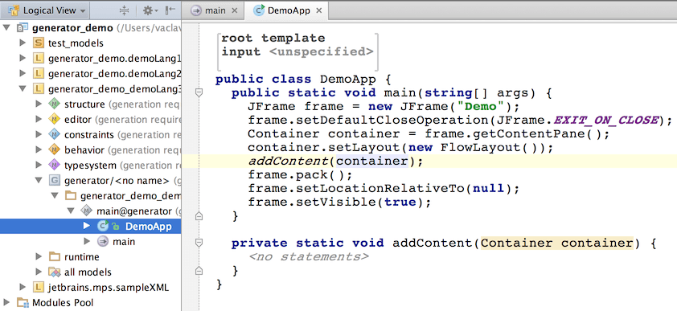This screenshot has height=311, width=677.
Task: Click the test_models solution S icon
Action: (x=39, y=43)
